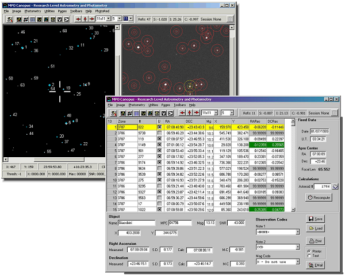The width and height of the screenshot is (345, 277).
Task: Click scroll-down arrow of reference star table
Action: pyautogui.click(x=293, y=210)
